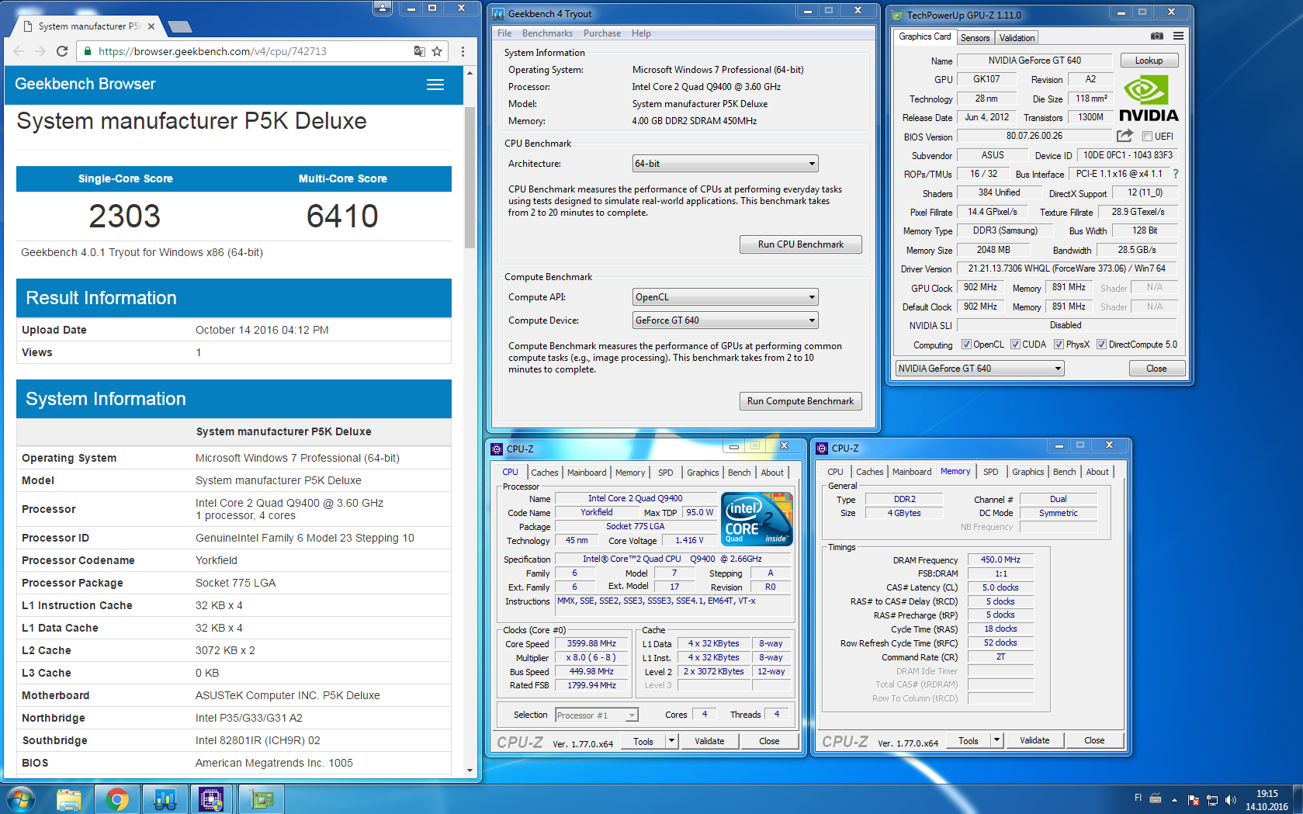This screenshot has width=1303, height=814.
Task: Reload the Geekbench results page
Action: pos(62,51)
